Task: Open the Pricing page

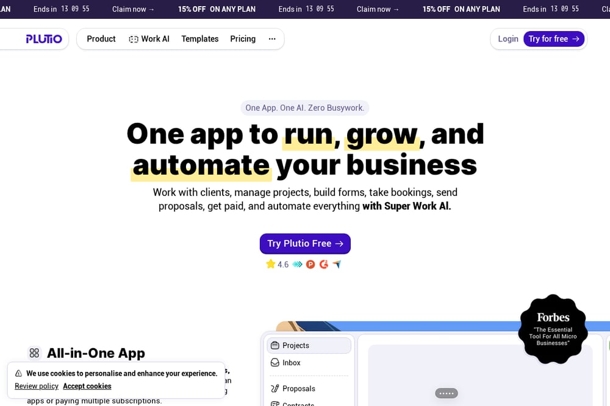Action: [x=243, y=39]
